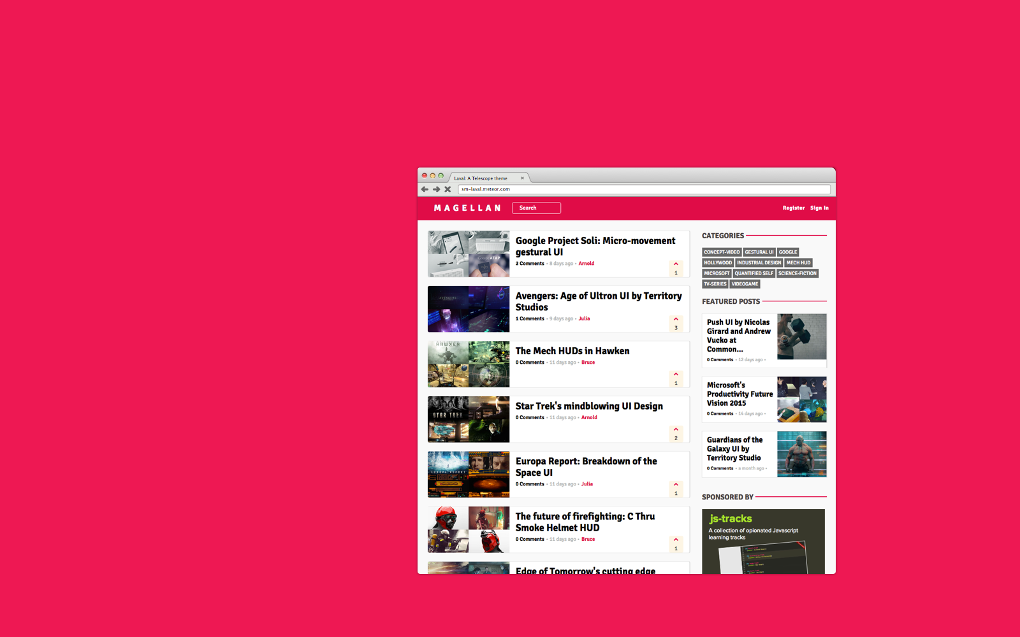The image size is (1020, 637).
Task: View author Julia on Europa Report post
Action: tap(587, 484)
